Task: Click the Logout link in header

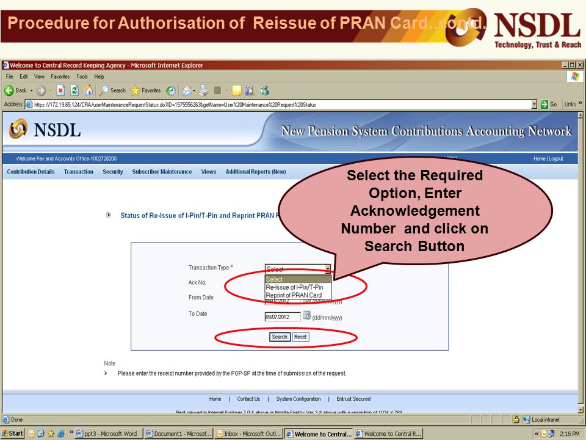Action: [555, 159]
